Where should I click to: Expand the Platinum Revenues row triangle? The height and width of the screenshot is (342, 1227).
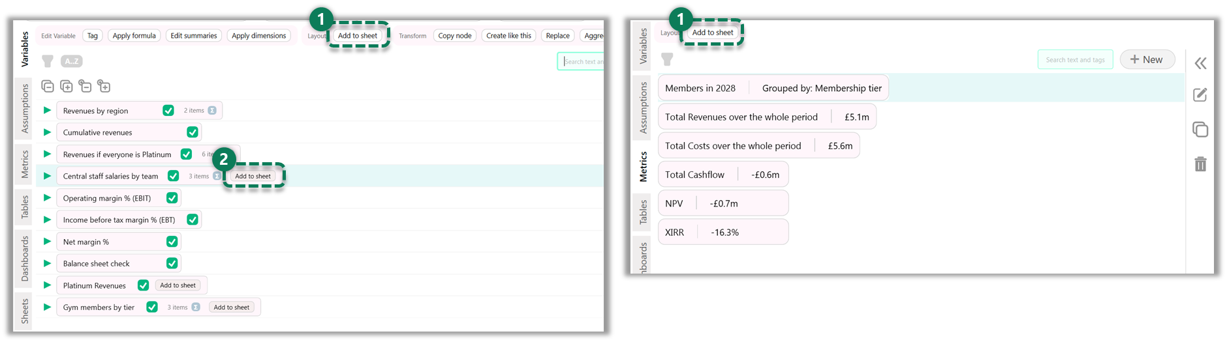tap(47, 285)
